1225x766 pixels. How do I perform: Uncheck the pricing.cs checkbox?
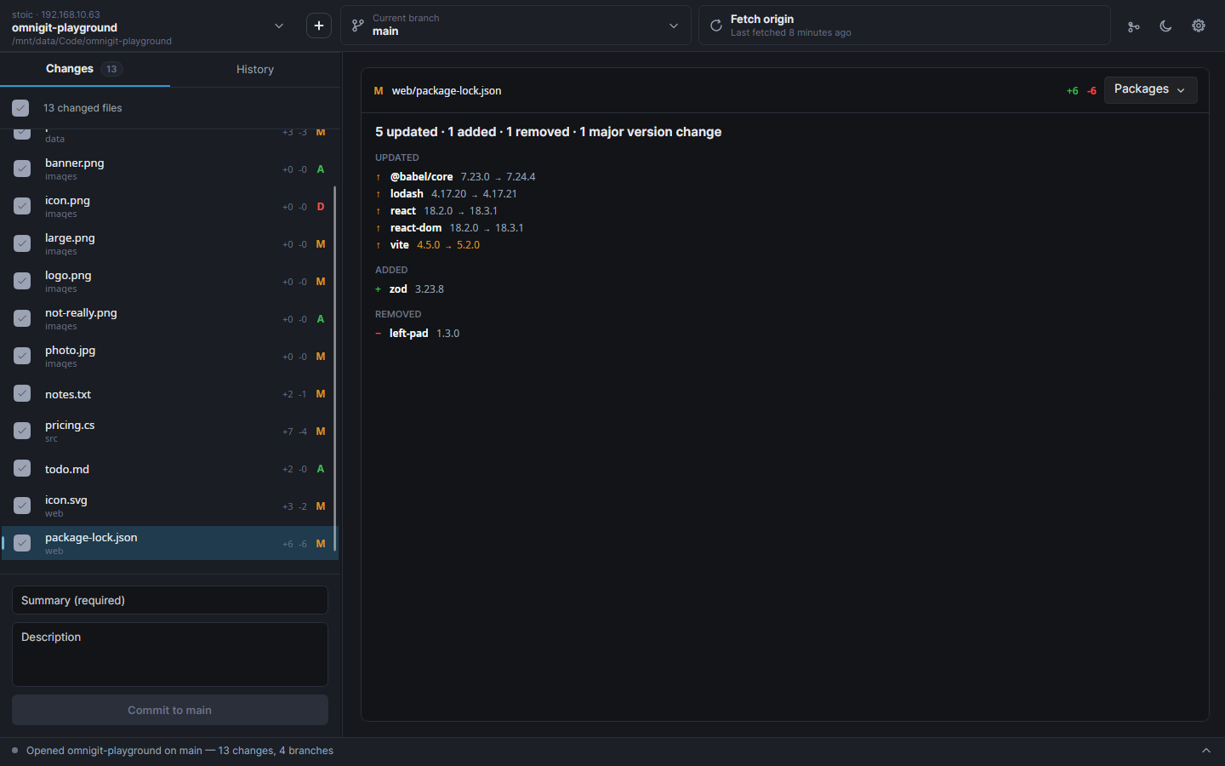22,431
